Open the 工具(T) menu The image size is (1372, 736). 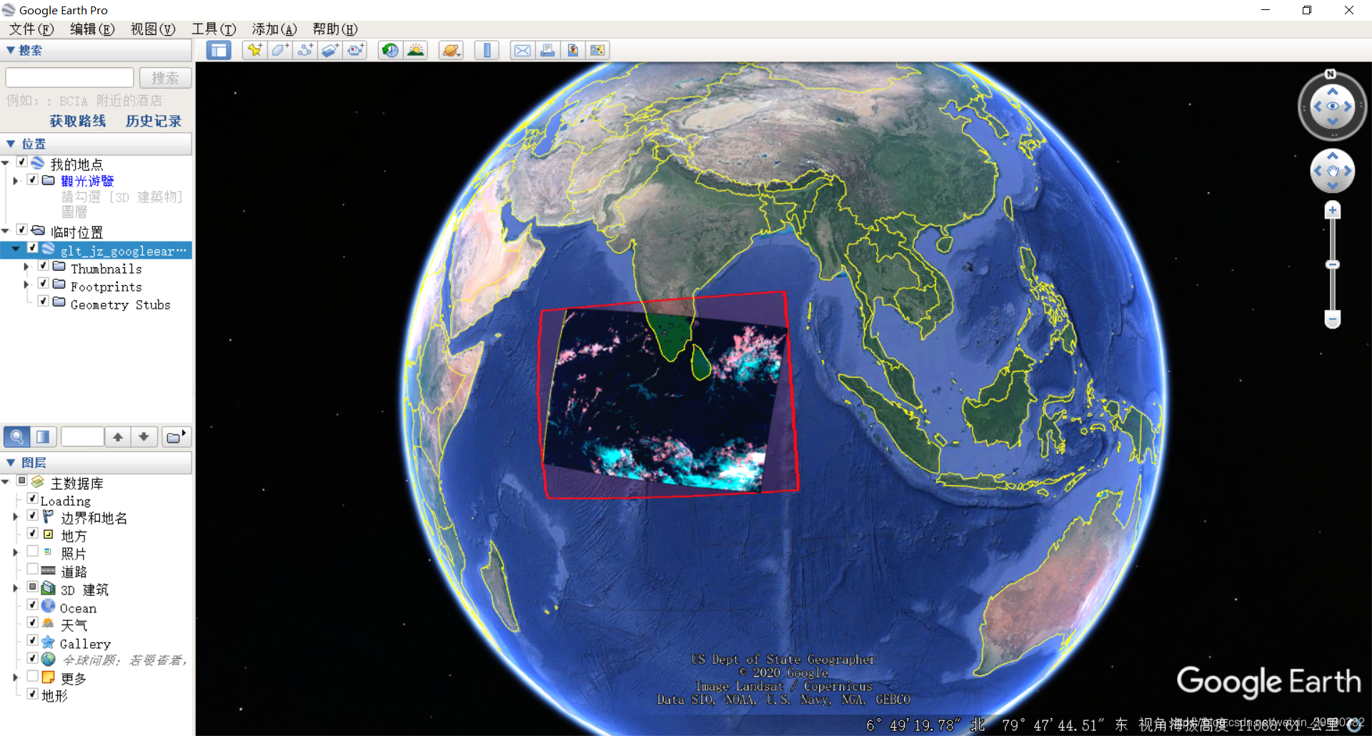[214, 29]
